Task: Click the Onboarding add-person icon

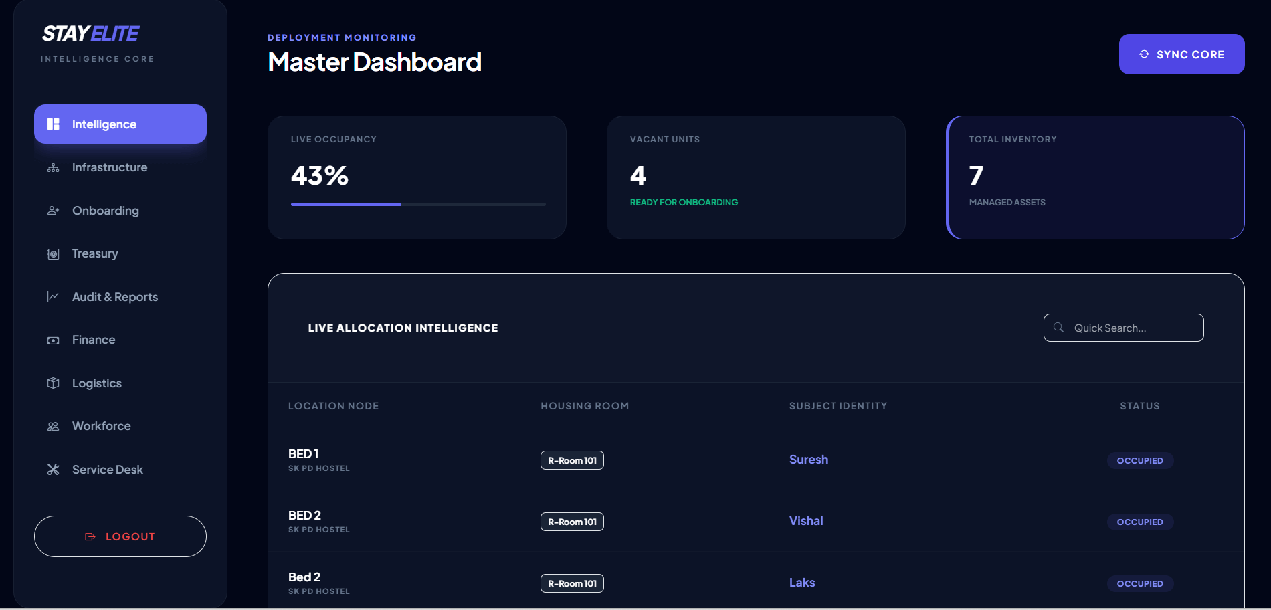Action: tap(54, 211)
